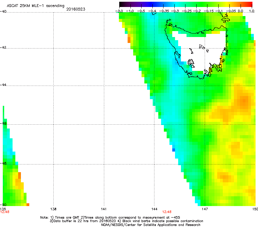Click the longitude label 147
The width and height of the screenshot is (258, 227).
[x=205, y=209]
